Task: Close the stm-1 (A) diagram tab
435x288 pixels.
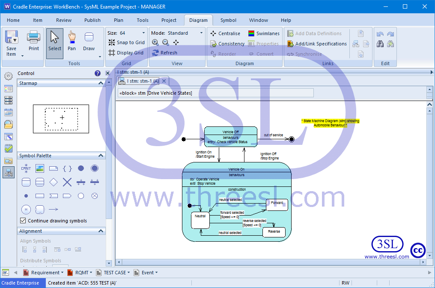Action: pos(164,81)
